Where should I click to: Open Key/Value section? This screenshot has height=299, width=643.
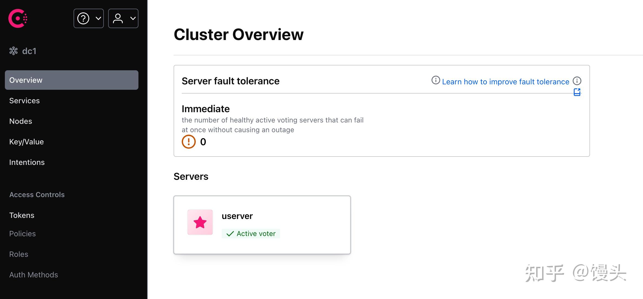click(26, 142)
